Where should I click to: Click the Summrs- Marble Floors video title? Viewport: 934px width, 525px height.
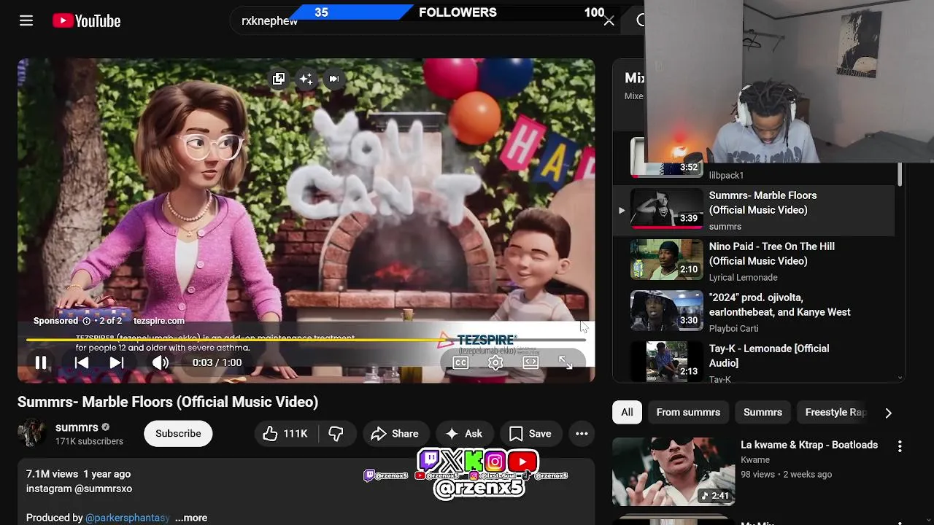[x=168, y=402]
